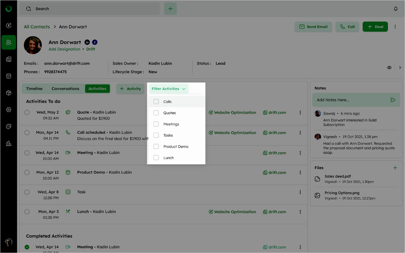Check the Tasks filter checkbox
The height and width of the screenshot is (253, 405).
[x=156, y=135]
